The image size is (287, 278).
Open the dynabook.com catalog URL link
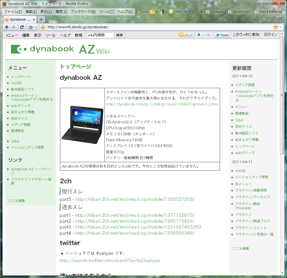click(162, 104)
